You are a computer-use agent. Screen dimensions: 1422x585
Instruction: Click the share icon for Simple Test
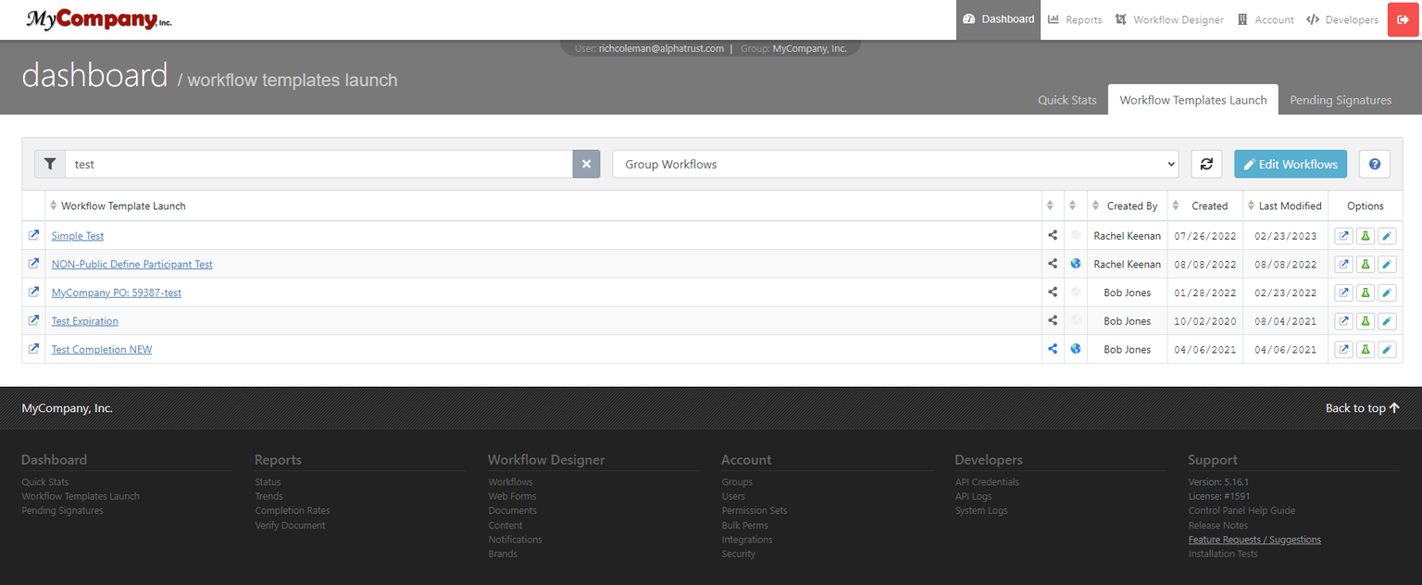point(1052,235)
